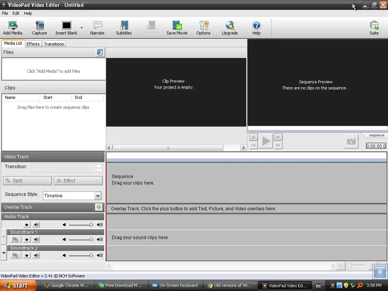
Task: Click the Soundtrack 1 low volume speaker icon
Action: [x=64, y=239]
